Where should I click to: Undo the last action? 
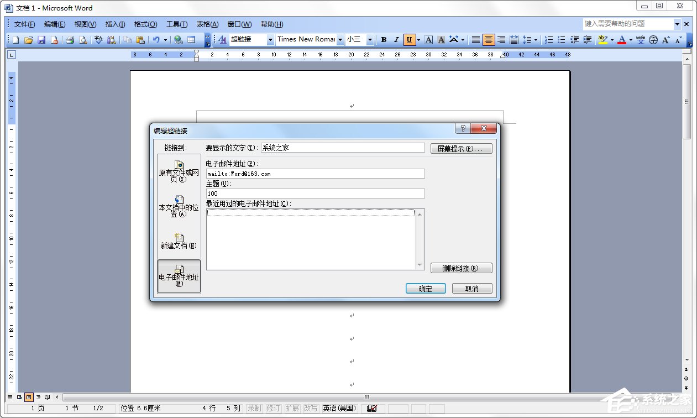click(x=157, y=39)
